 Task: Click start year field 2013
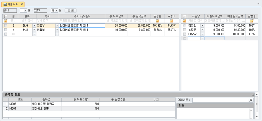tap(10, 10)
